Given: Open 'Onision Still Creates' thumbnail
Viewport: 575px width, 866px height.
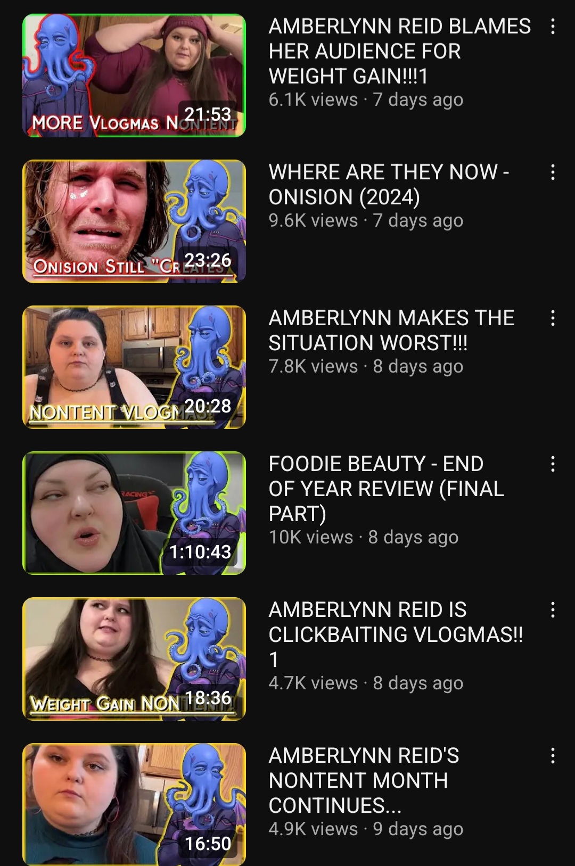Looking at the screenshot, I should 134,221.
